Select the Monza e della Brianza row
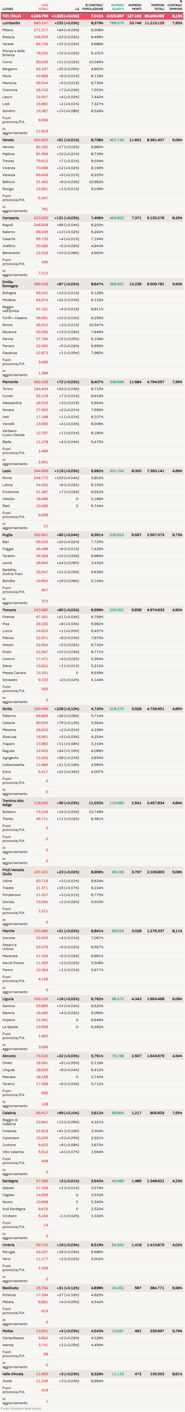This screenshot has width=185, height=1412. pyautogui.click(x=92, y=53)
